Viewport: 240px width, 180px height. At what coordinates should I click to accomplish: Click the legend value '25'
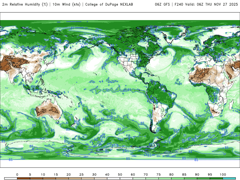point(81,175)
